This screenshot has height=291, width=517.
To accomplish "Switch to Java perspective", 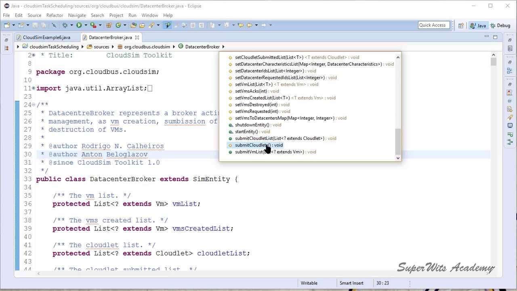I will coord(479,25).
